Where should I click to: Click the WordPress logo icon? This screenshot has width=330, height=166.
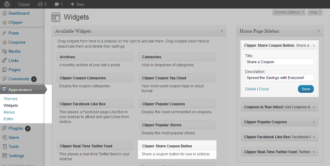[7, 4]
